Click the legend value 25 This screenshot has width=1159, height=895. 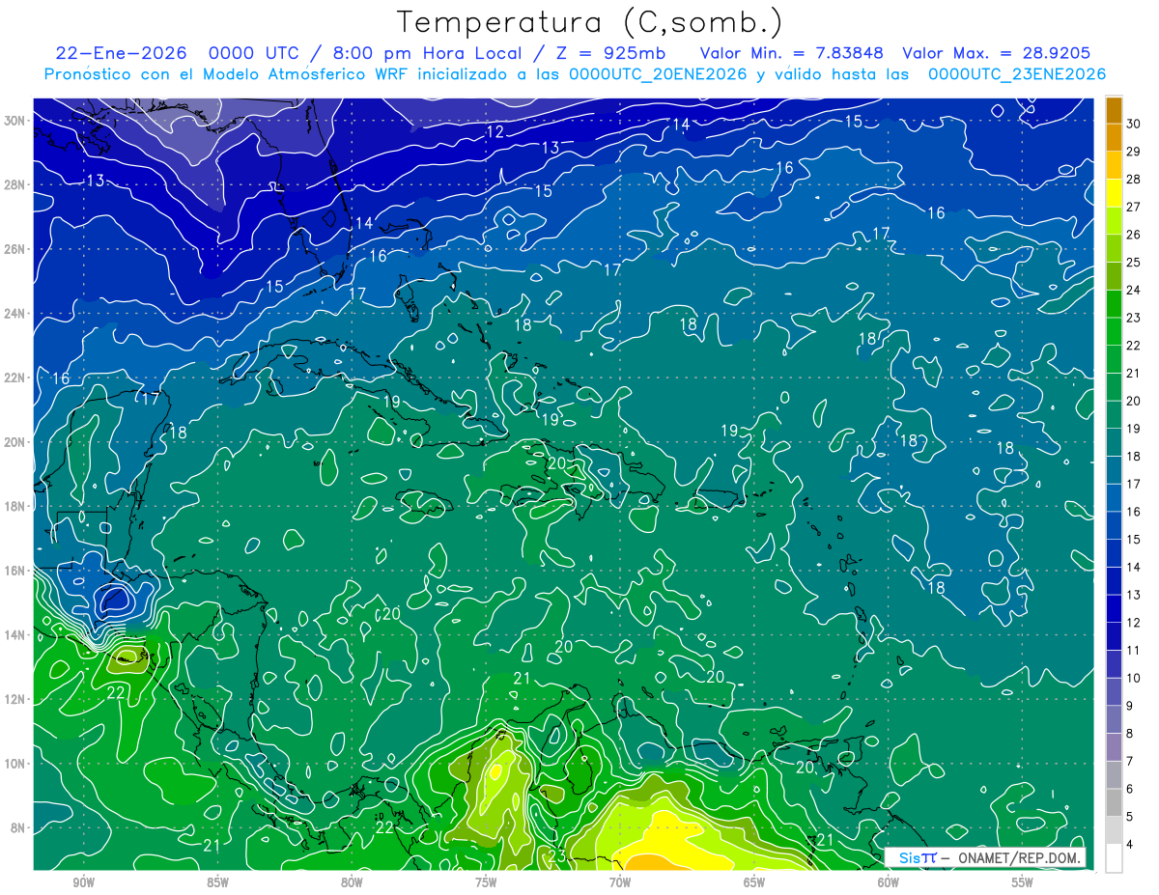tap(1134, 262)
